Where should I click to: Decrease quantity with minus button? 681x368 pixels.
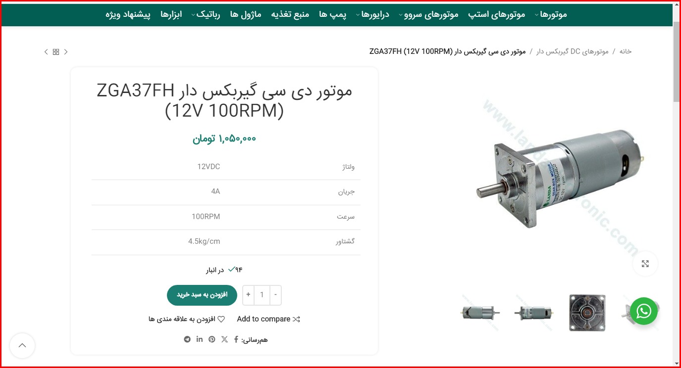pos(275,295)
